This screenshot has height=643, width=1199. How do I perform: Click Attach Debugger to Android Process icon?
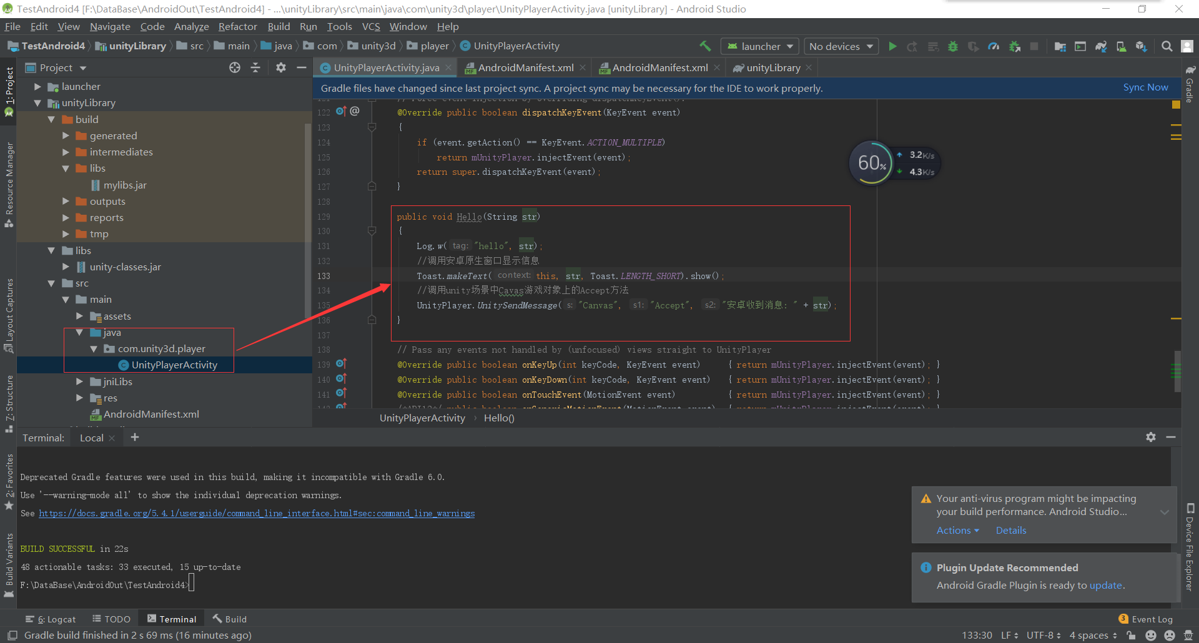[x=1015, y=46]
